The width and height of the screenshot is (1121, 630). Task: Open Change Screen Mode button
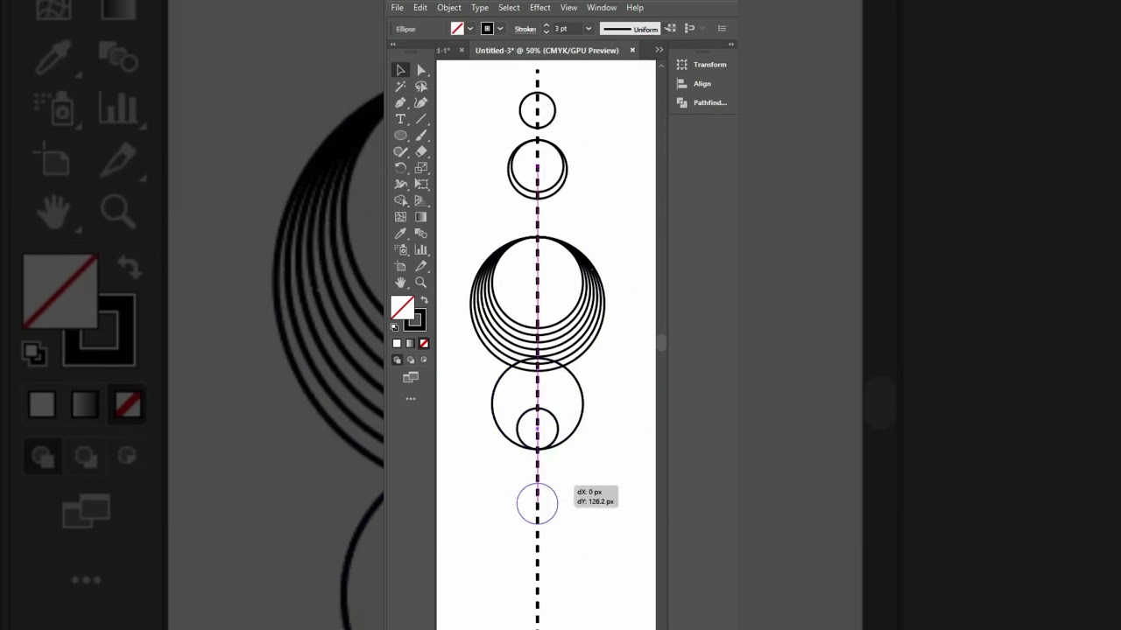[410, 377]
